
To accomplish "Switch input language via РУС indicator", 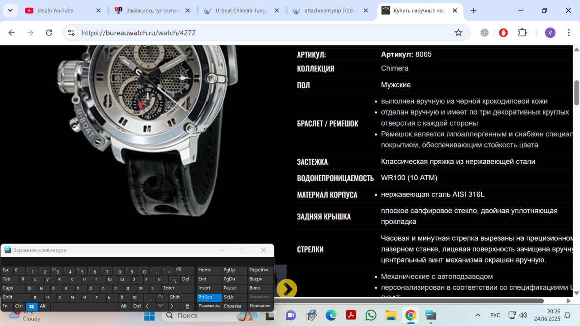I will [495, 315].
